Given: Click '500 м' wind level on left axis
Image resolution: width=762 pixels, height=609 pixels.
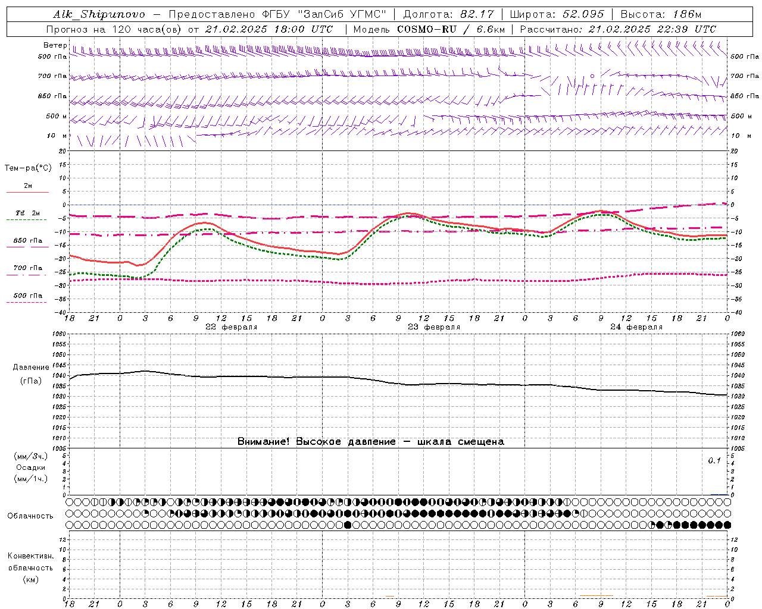Looking at the screenshot, I should pos(57,116).
